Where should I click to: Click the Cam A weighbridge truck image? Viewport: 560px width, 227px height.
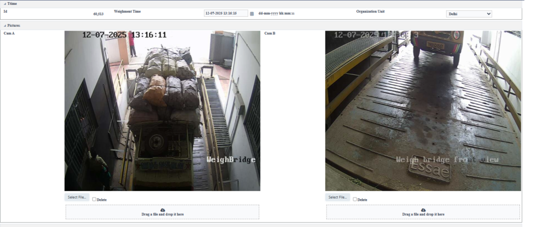click(x=162, y=110)
